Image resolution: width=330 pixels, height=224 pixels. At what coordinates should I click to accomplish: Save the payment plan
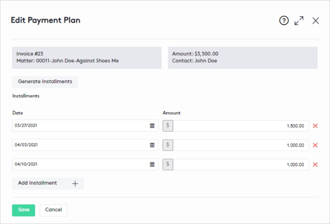[x=24, y=210]
